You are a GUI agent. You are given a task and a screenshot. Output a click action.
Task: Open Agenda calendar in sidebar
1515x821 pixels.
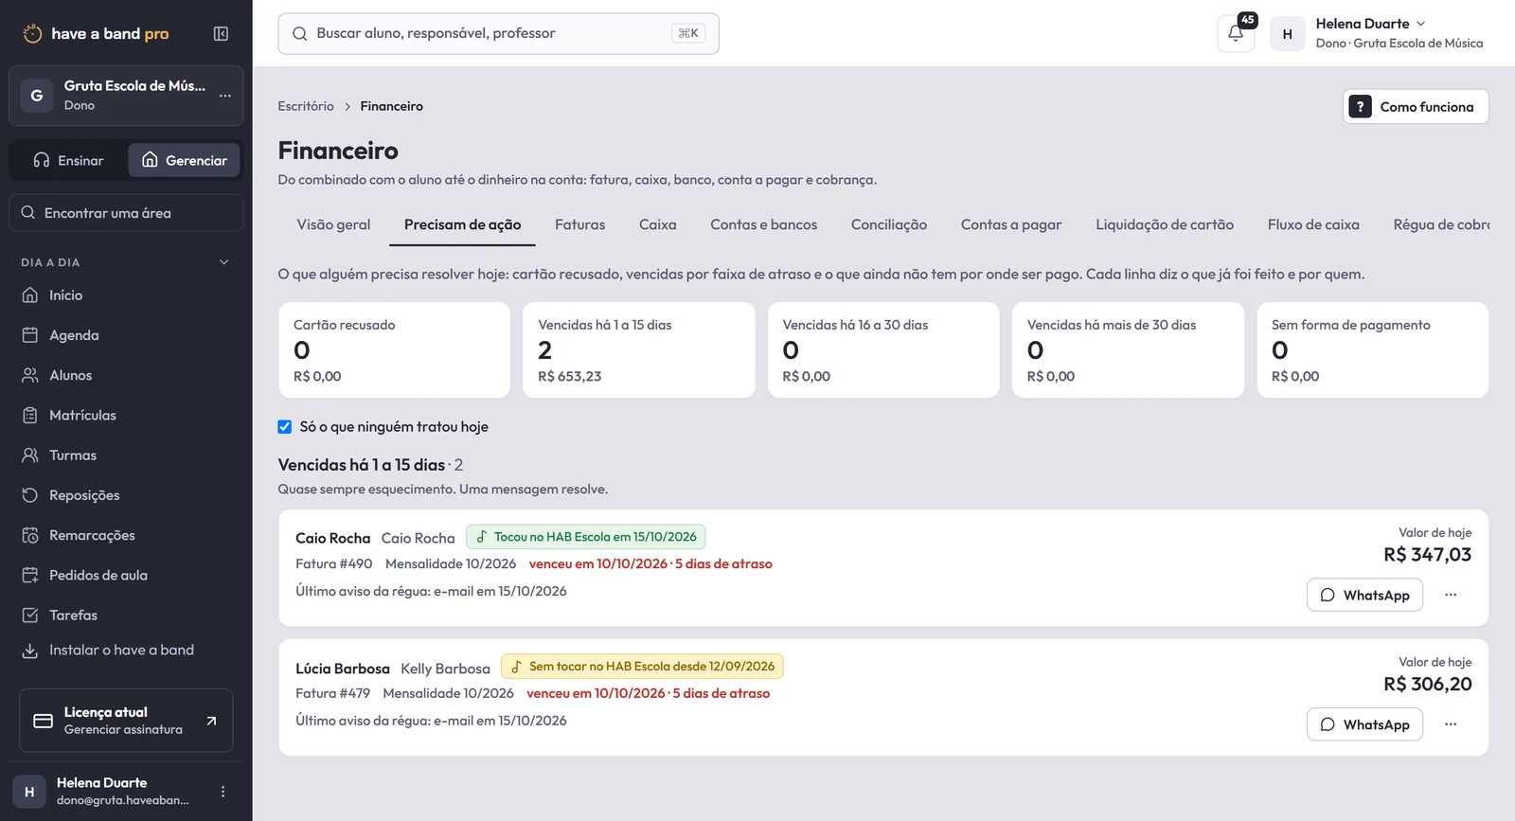126,335
